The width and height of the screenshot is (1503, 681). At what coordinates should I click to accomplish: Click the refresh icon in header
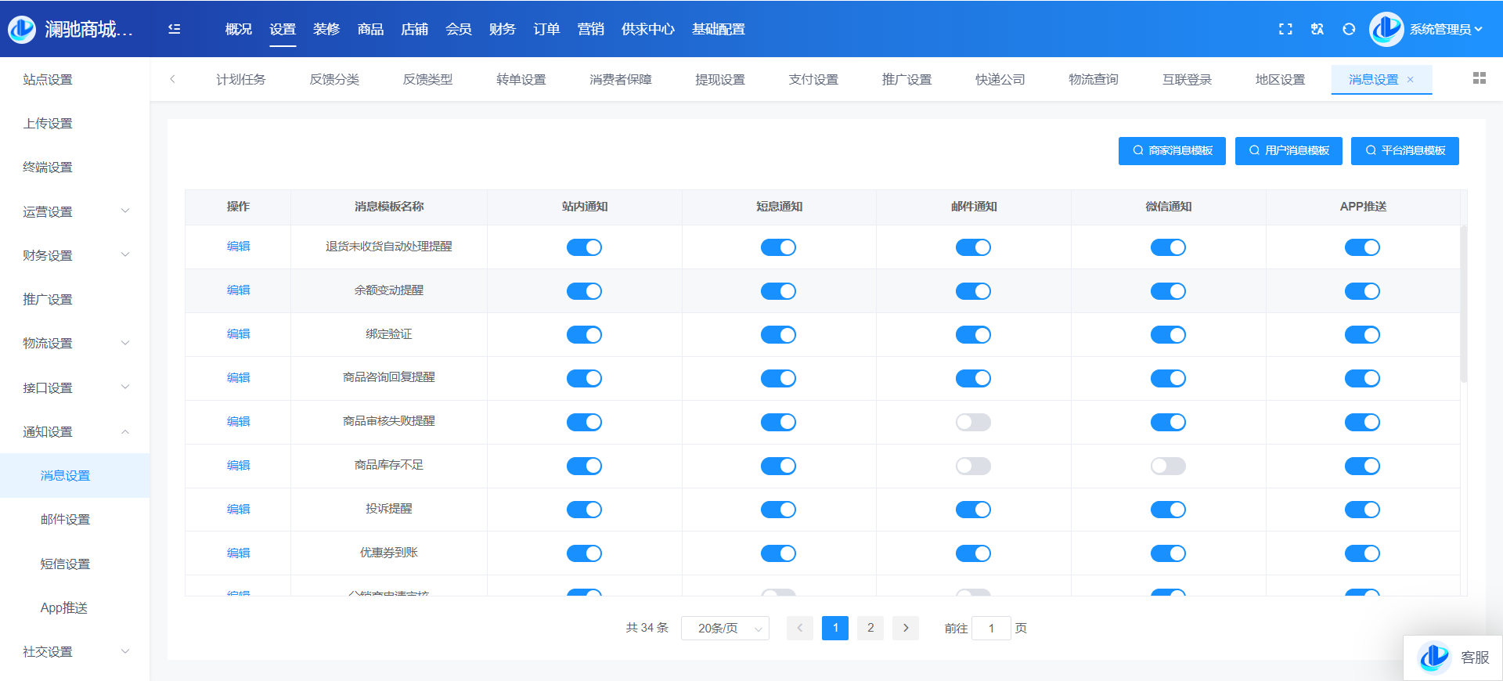click(1349, 29)
